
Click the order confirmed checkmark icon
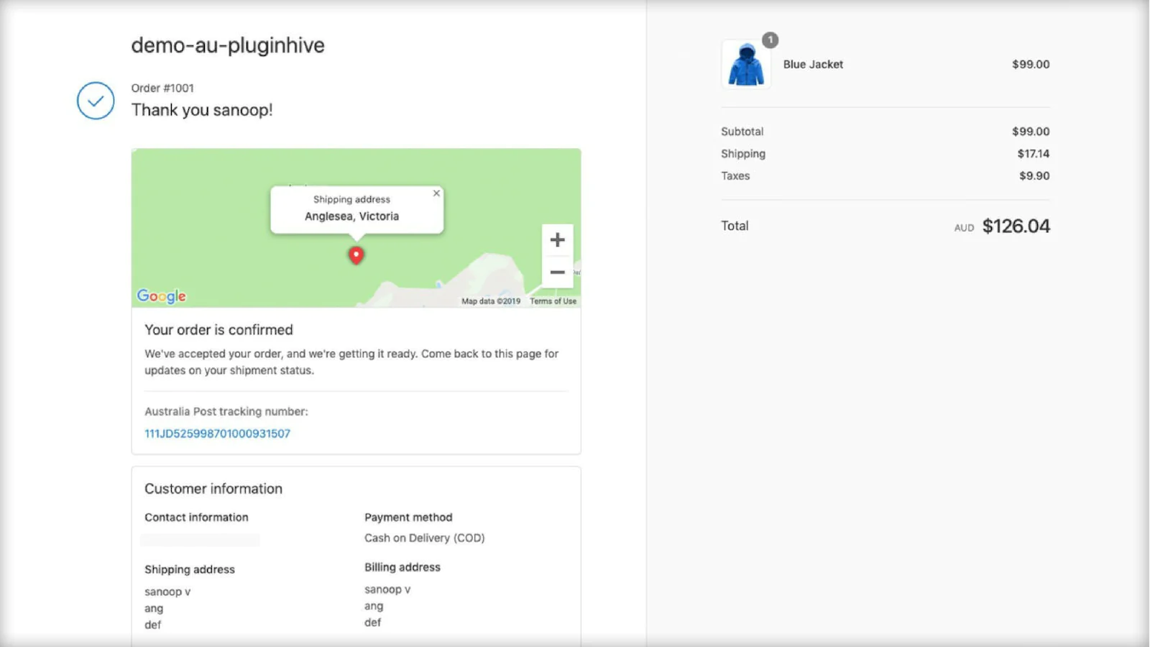96,101
